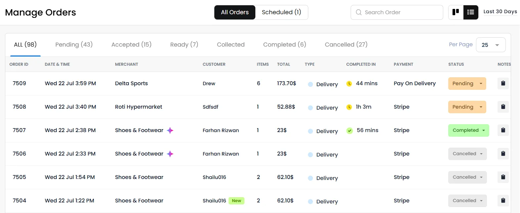Click the green check icon beside 56 mins
This screenshot has height=213, width=520.
[x=349, y=130]
